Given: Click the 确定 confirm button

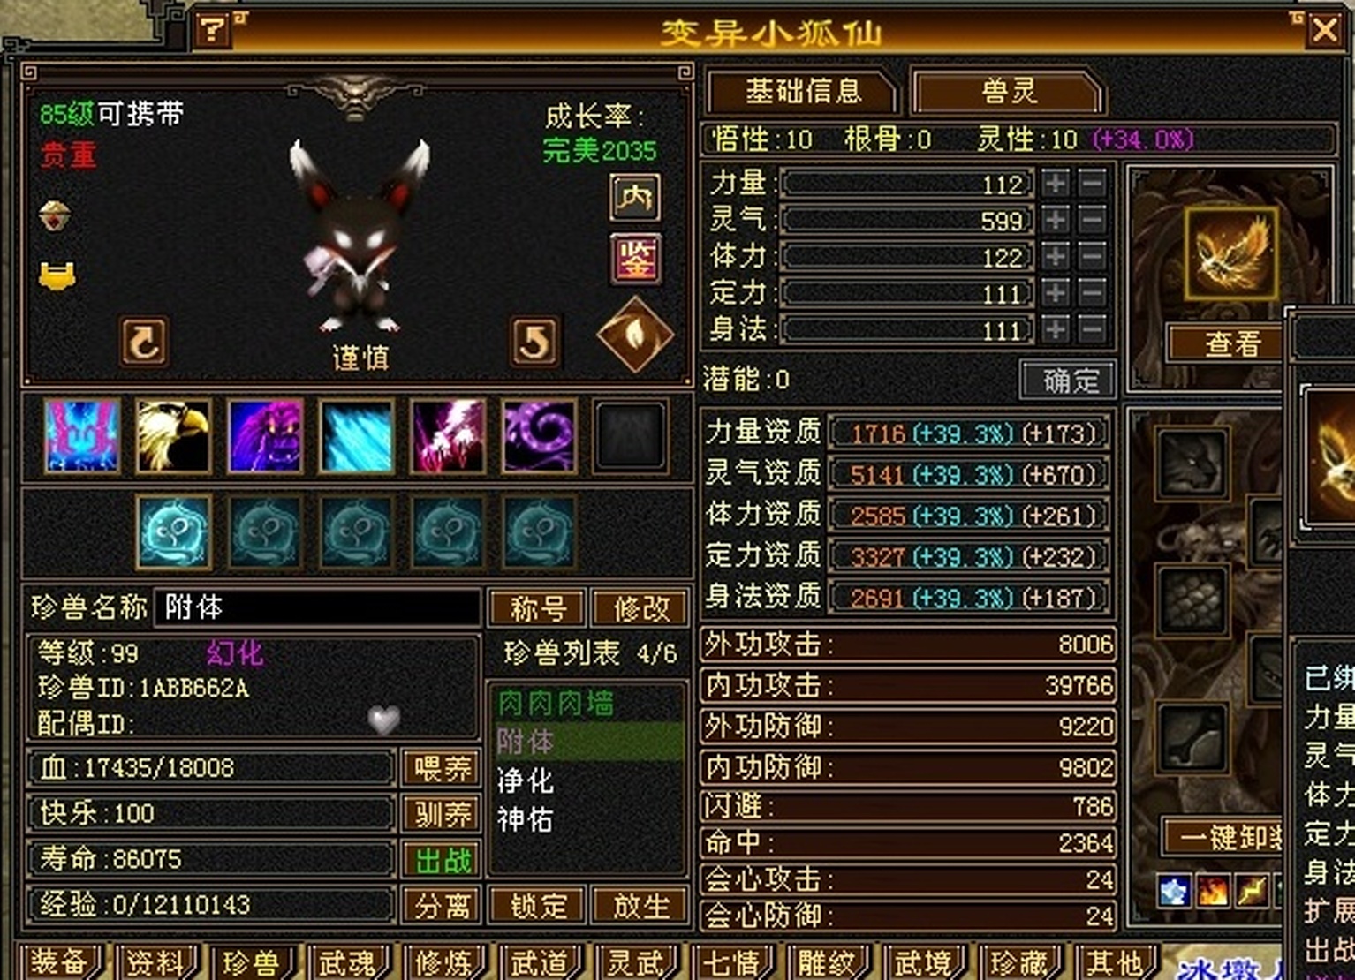Looking at the screenshot, I should tap(1069, 381).
